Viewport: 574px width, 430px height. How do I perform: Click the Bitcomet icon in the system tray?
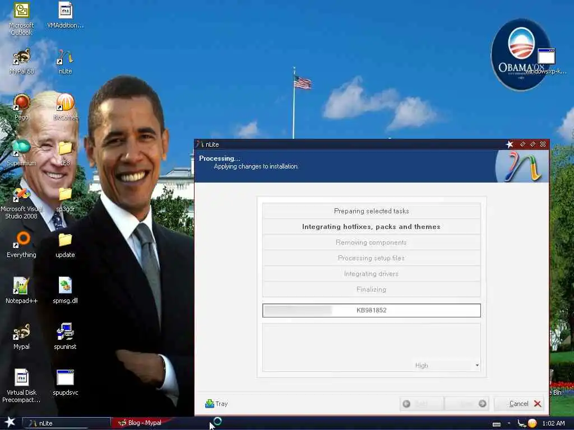[532, 423]
